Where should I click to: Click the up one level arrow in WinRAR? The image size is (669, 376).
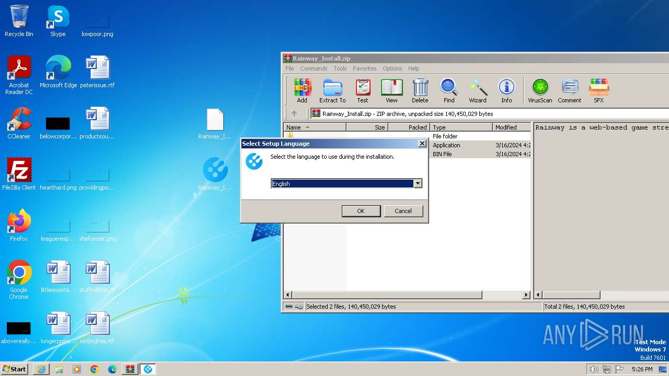294,113
